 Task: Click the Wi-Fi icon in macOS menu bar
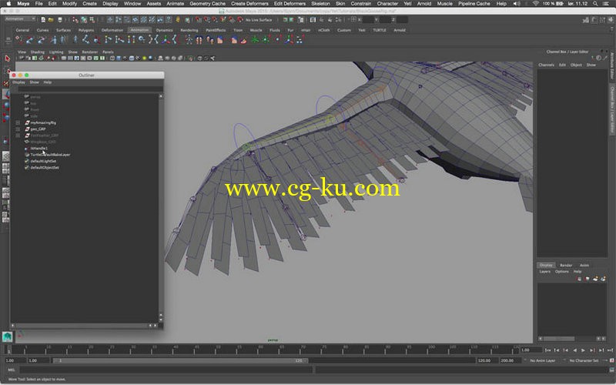pyautogui.click(x=536, y=4)
